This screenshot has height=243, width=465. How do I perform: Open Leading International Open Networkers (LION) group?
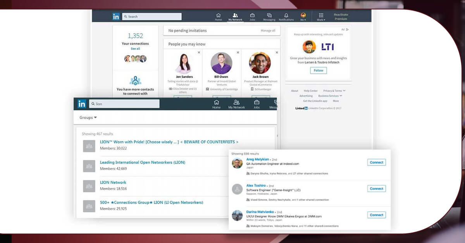coord(143,163)
